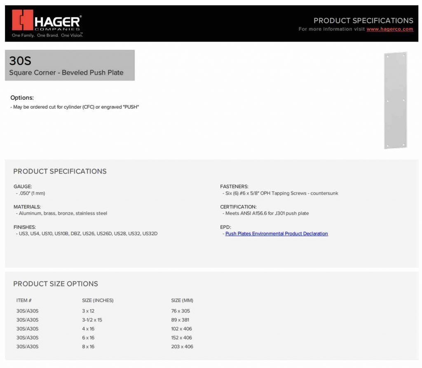Select the 30S/A30S item in 8 x 16 row

(27, 347)
